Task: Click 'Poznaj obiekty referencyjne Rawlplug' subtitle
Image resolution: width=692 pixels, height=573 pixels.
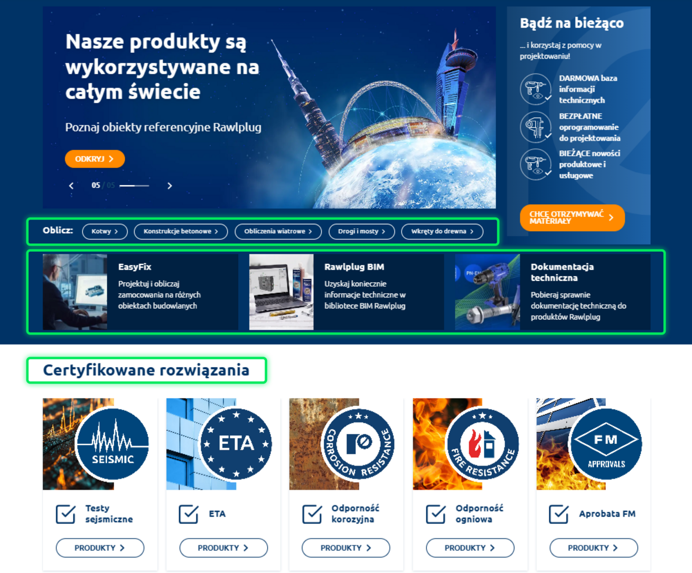Action: pyautogui.click(x=163, y=127)
